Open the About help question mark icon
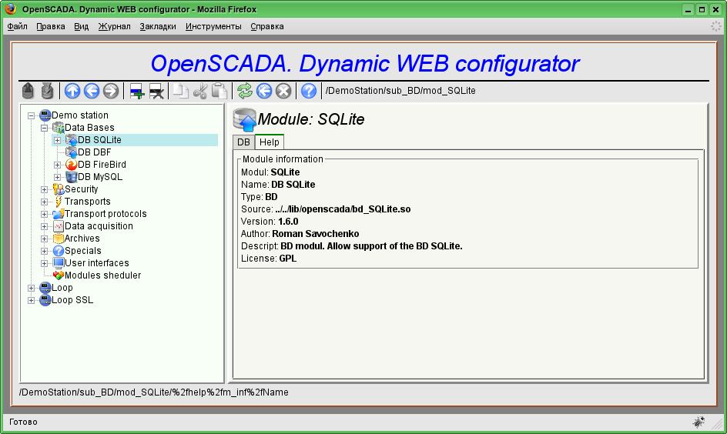Screen dimensions: 727x434 [x=309, y=91]
